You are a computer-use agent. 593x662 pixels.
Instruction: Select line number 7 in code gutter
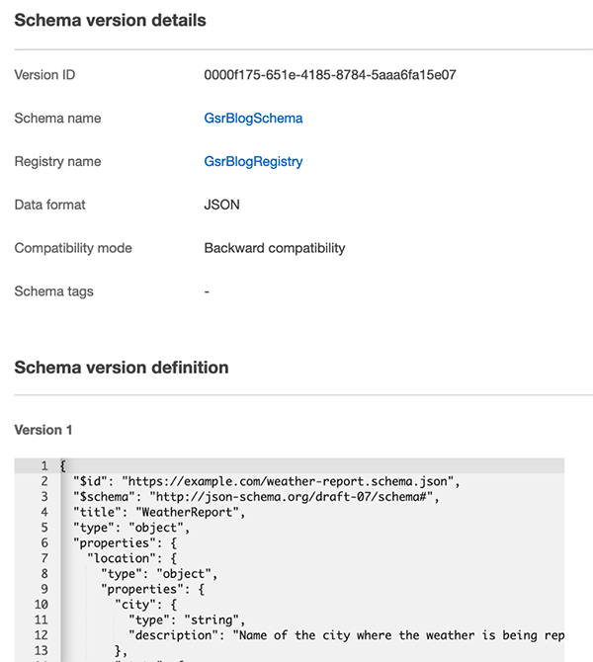pos(44,558)
